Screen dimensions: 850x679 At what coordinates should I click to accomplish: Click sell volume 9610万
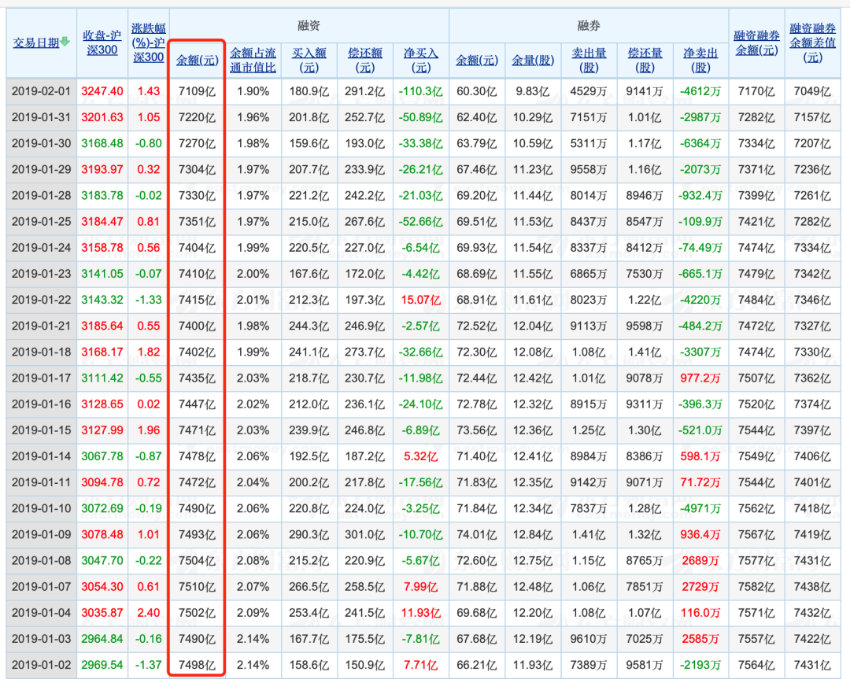589,639
